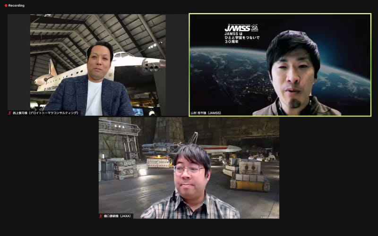
Task: Select the JAXA participant name label
Action: (x=117, y=216)
